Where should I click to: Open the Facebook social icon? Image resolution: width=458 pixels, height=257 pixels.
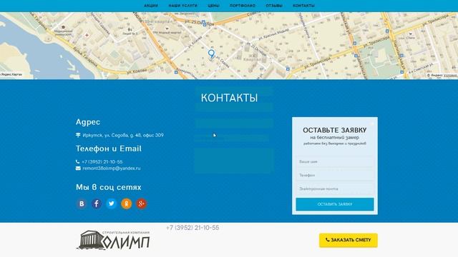(x=97, y=203)
